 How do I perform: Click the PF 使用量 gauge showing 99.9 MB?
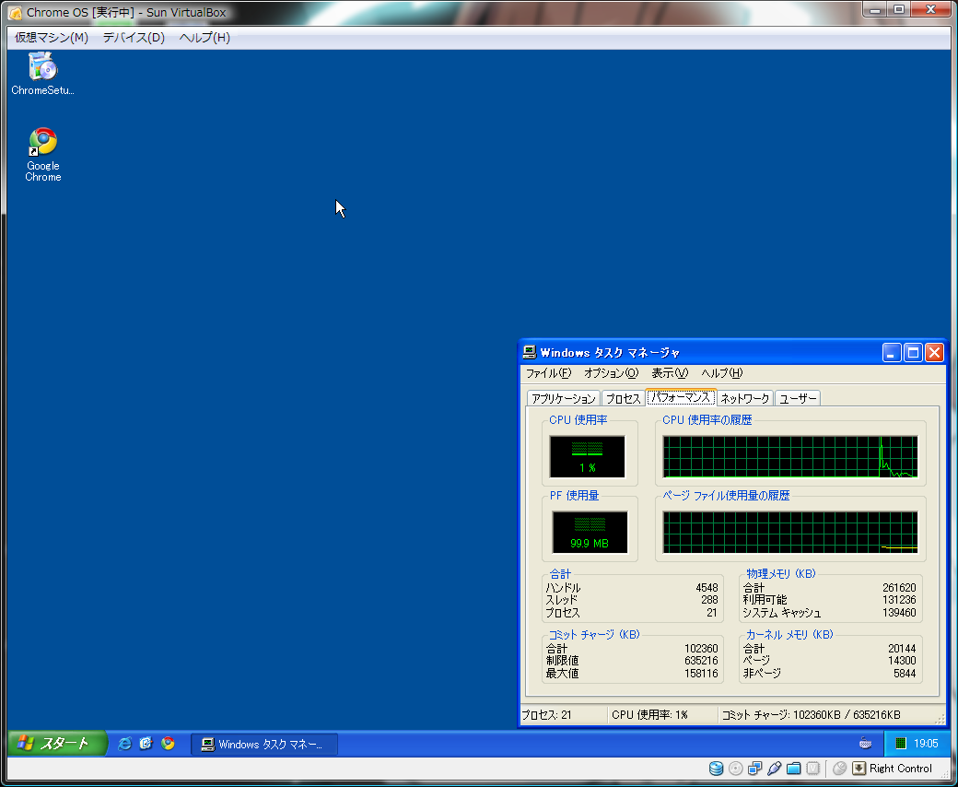click(x=590, y=533)
